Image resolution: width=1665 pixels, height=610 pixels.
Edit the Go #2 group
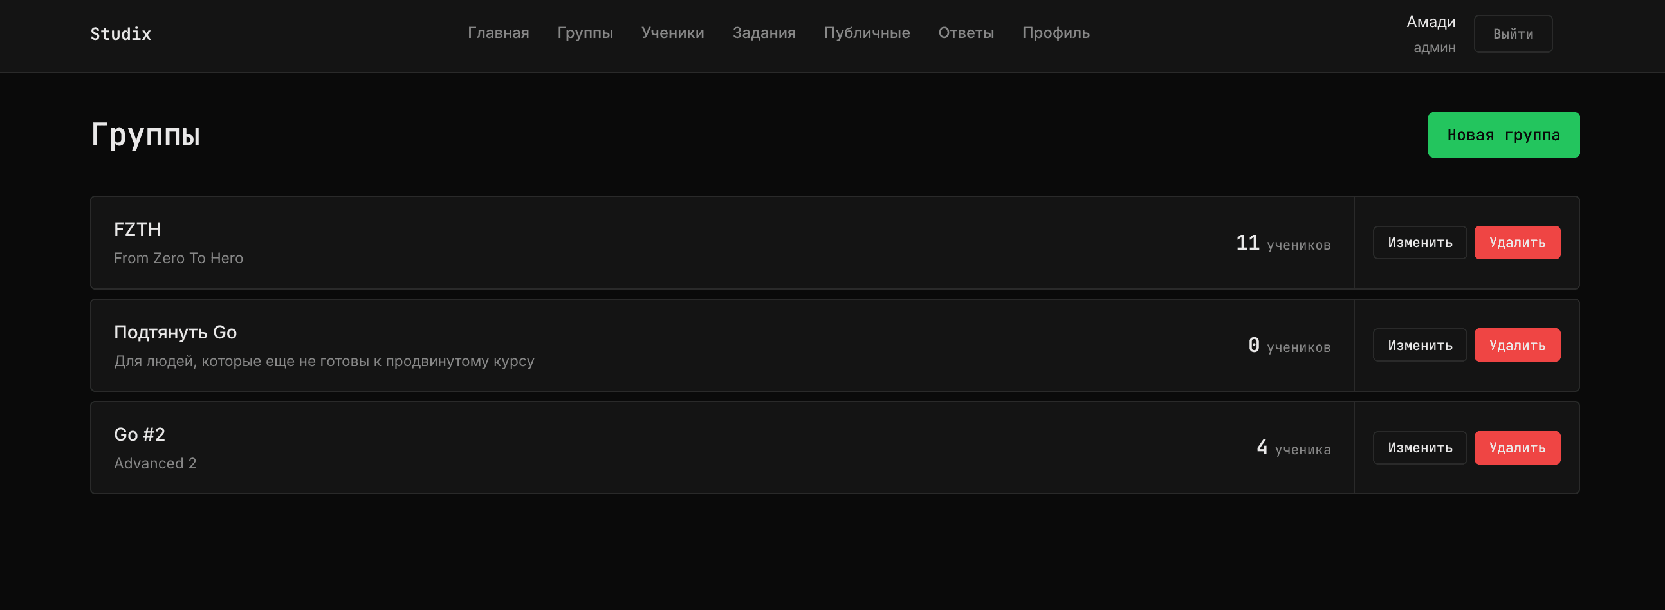(x=1419, y=448)
